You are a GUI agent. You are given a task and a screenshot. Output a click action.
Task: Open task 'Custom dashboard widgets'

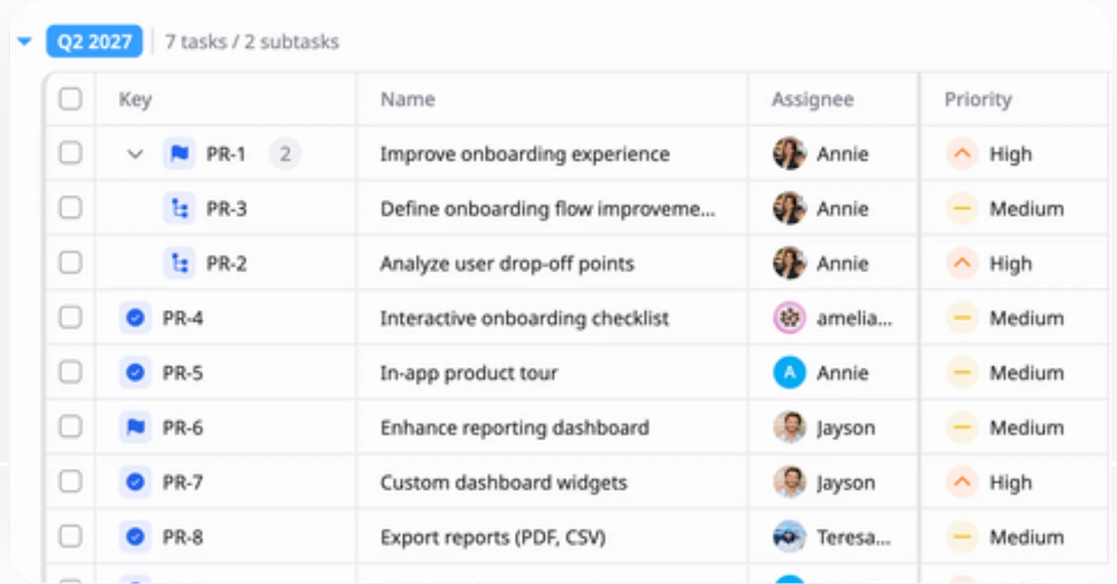[x=504, y=482]
